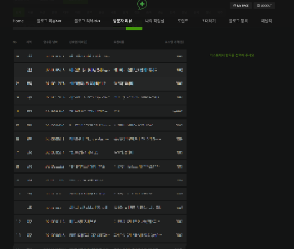
Task: Open the 블로그 리뷰 Lite tab
Action: (49, 21)
